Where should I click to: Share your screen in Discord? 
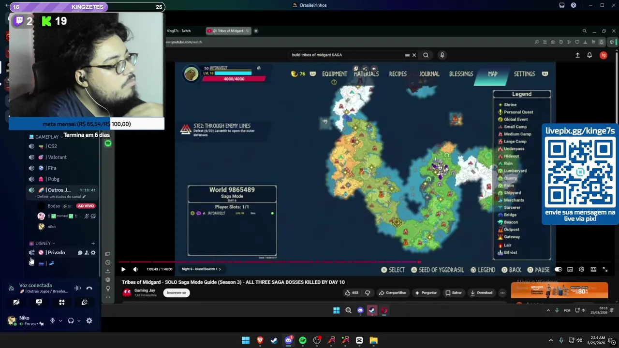point(39,303)
